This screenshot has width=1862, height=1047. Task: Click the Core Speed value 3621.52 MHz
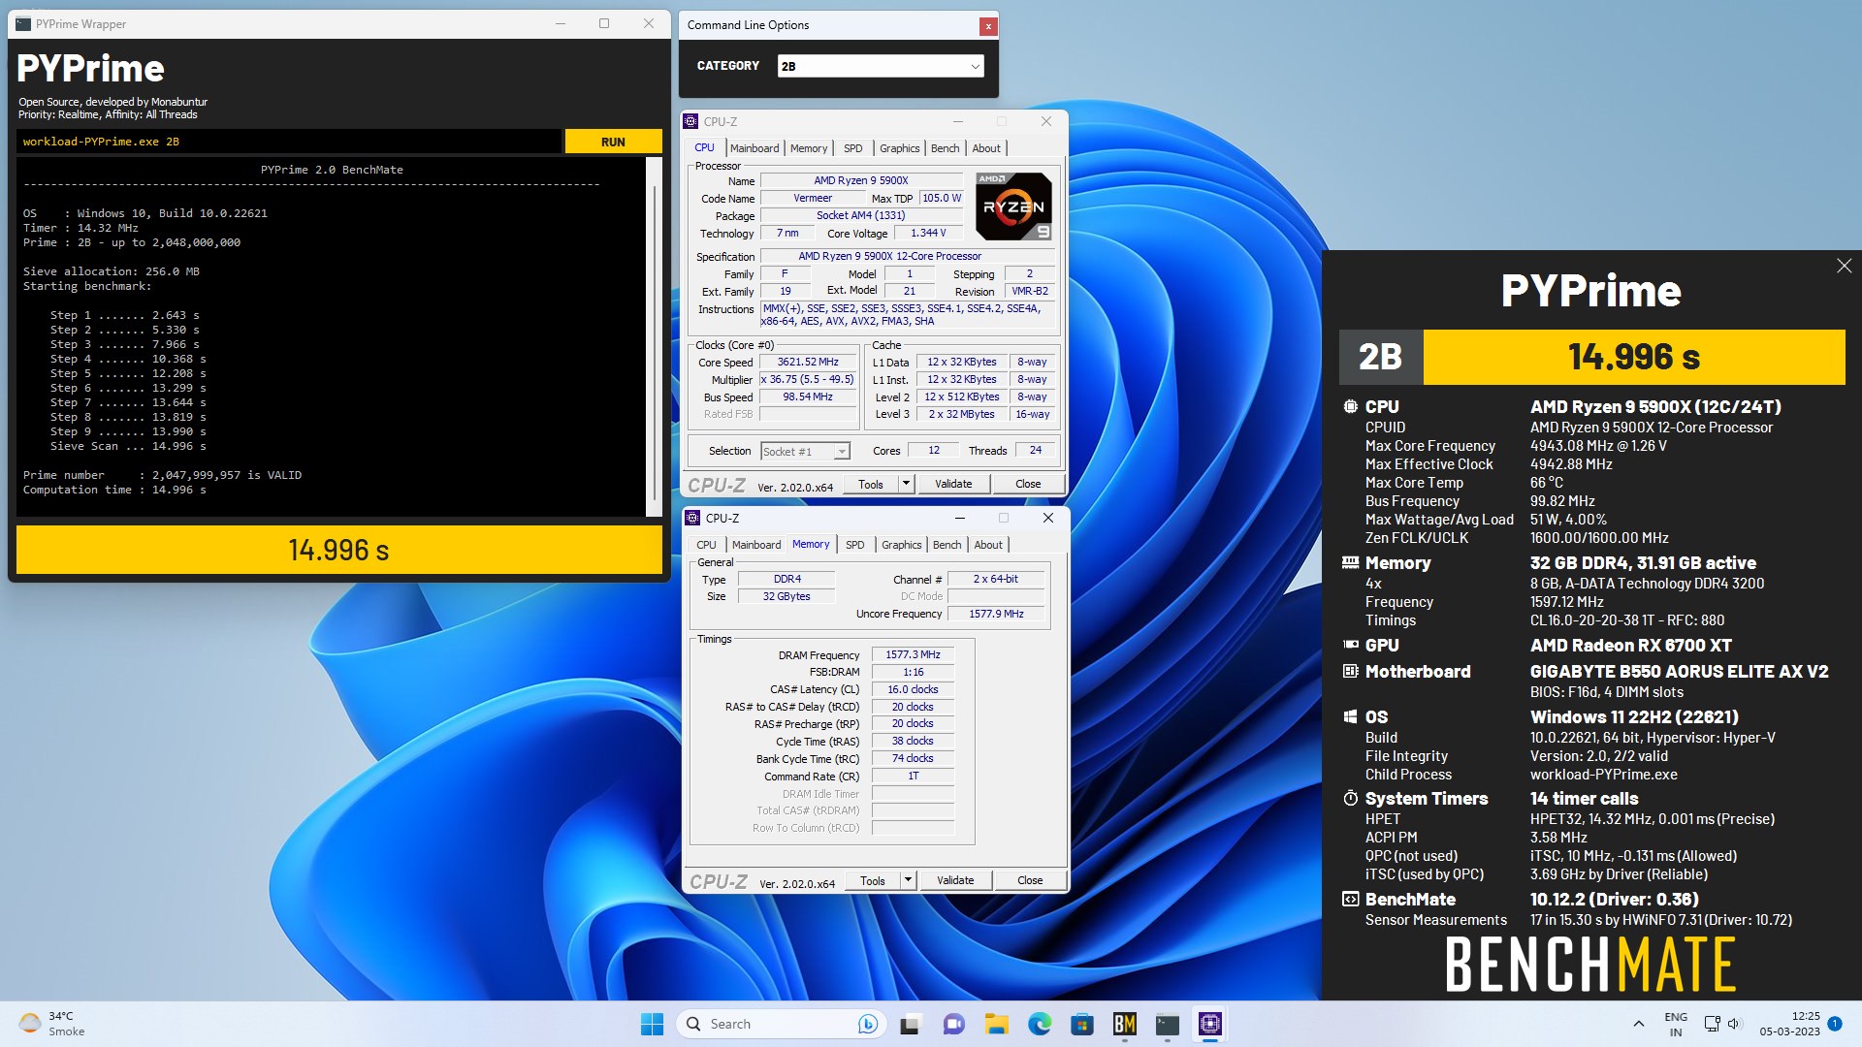click(808, 362)
